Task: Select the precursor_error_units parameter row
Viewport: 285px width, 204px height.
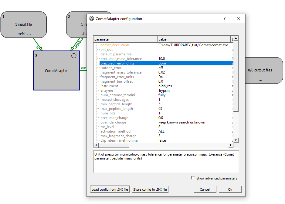Action: point(117,63)
